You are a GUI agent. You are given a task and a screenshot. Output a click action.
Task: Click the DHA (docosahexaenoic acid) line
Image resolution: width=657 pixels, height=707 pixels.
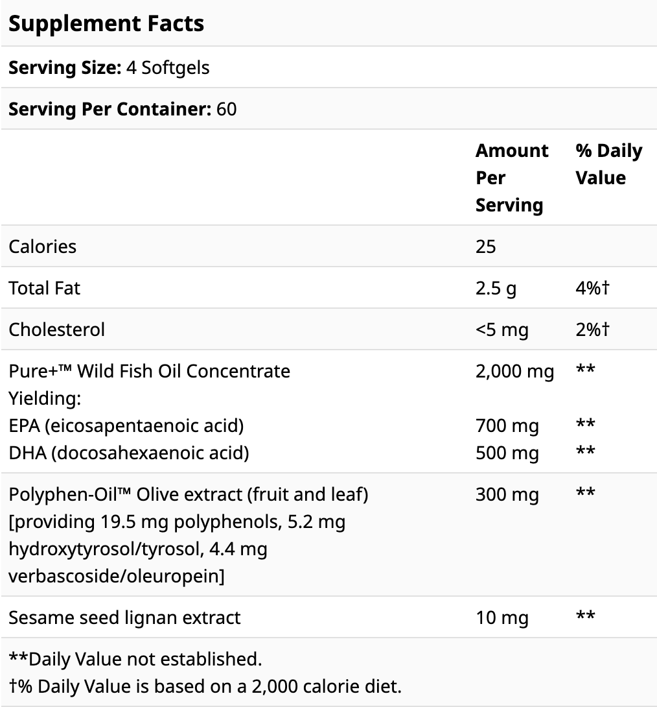click(128, 453)
